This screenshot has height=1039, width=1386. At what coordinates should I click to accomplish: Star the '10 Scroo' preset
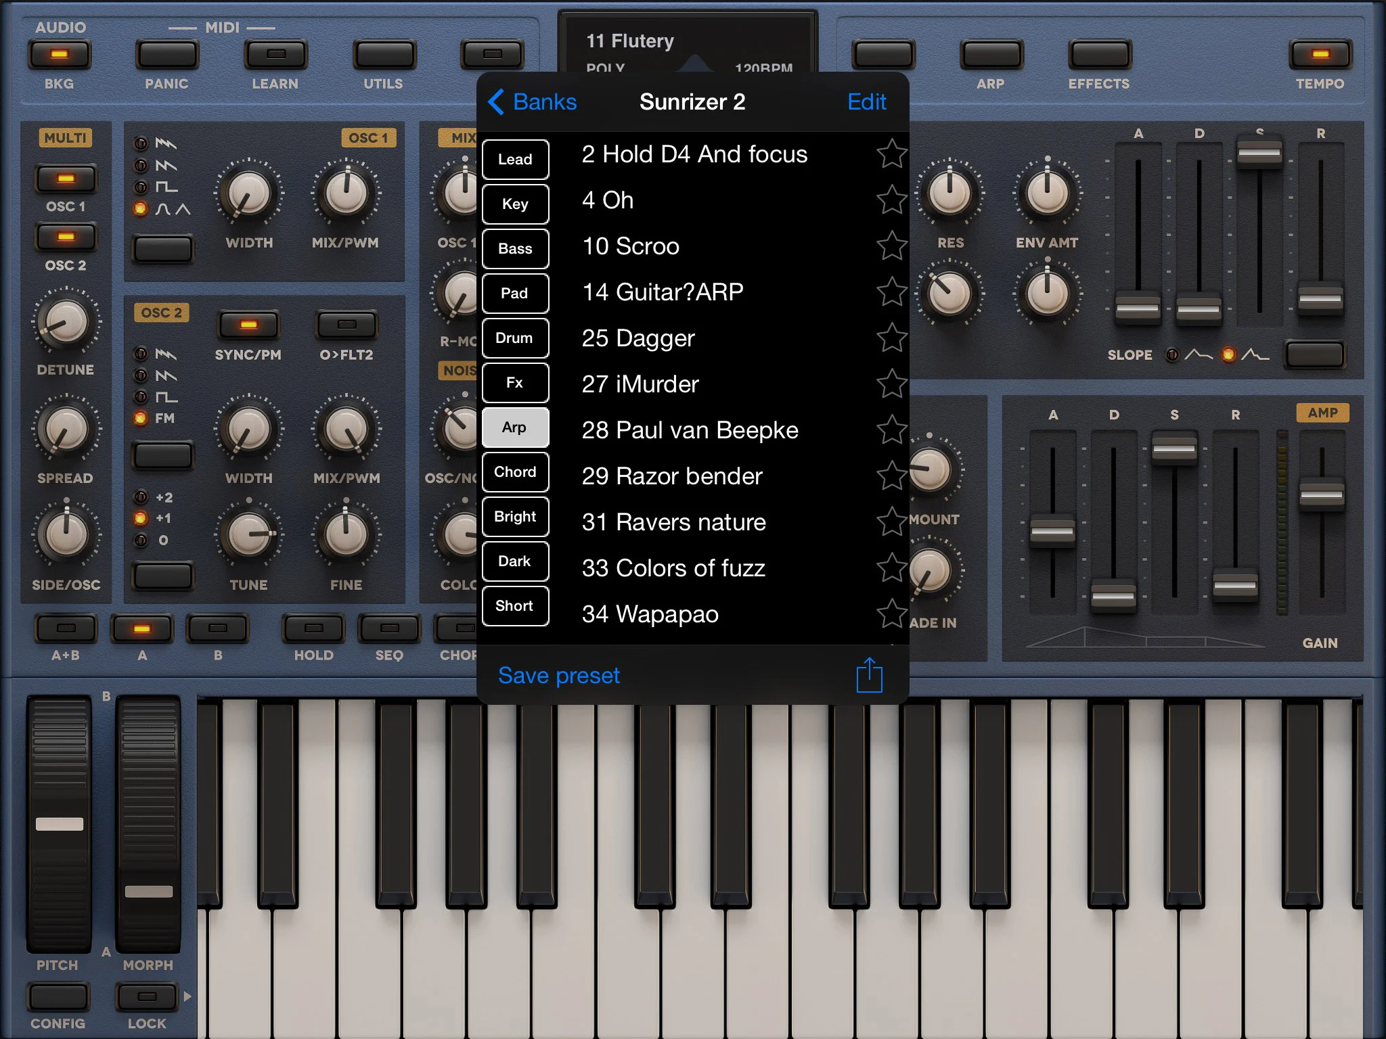tap(891, 246)
